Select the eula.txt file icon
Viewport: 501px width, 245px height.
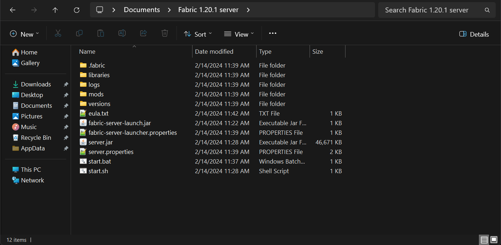pyautogui.click(x=83, y=113)
